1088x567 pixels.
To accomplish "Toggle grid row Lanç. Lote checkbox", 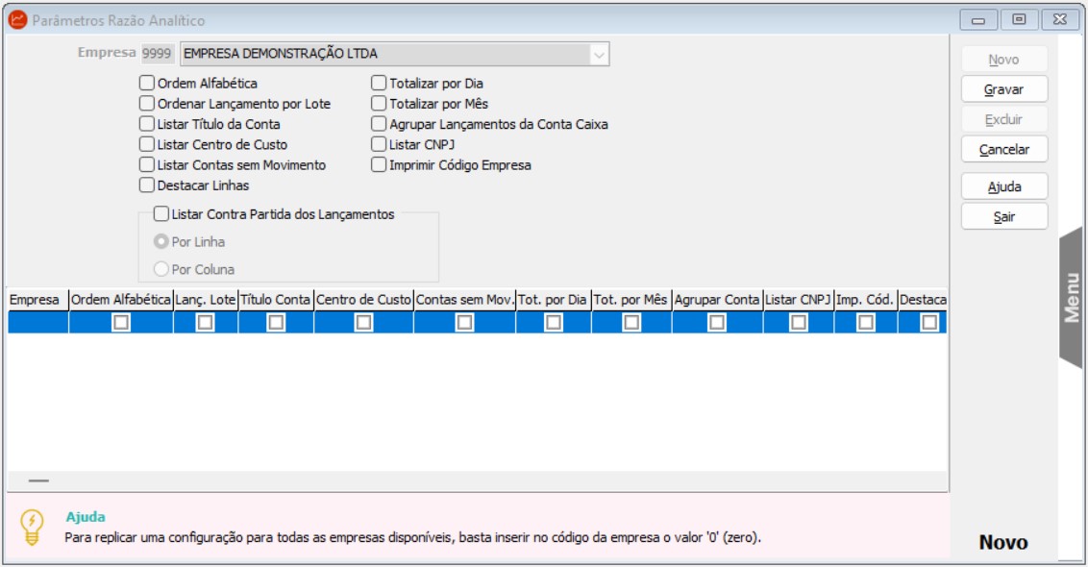I will coord(206,323).
